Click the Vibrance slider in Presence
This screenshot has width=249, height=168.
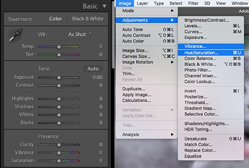click(59, 153)
